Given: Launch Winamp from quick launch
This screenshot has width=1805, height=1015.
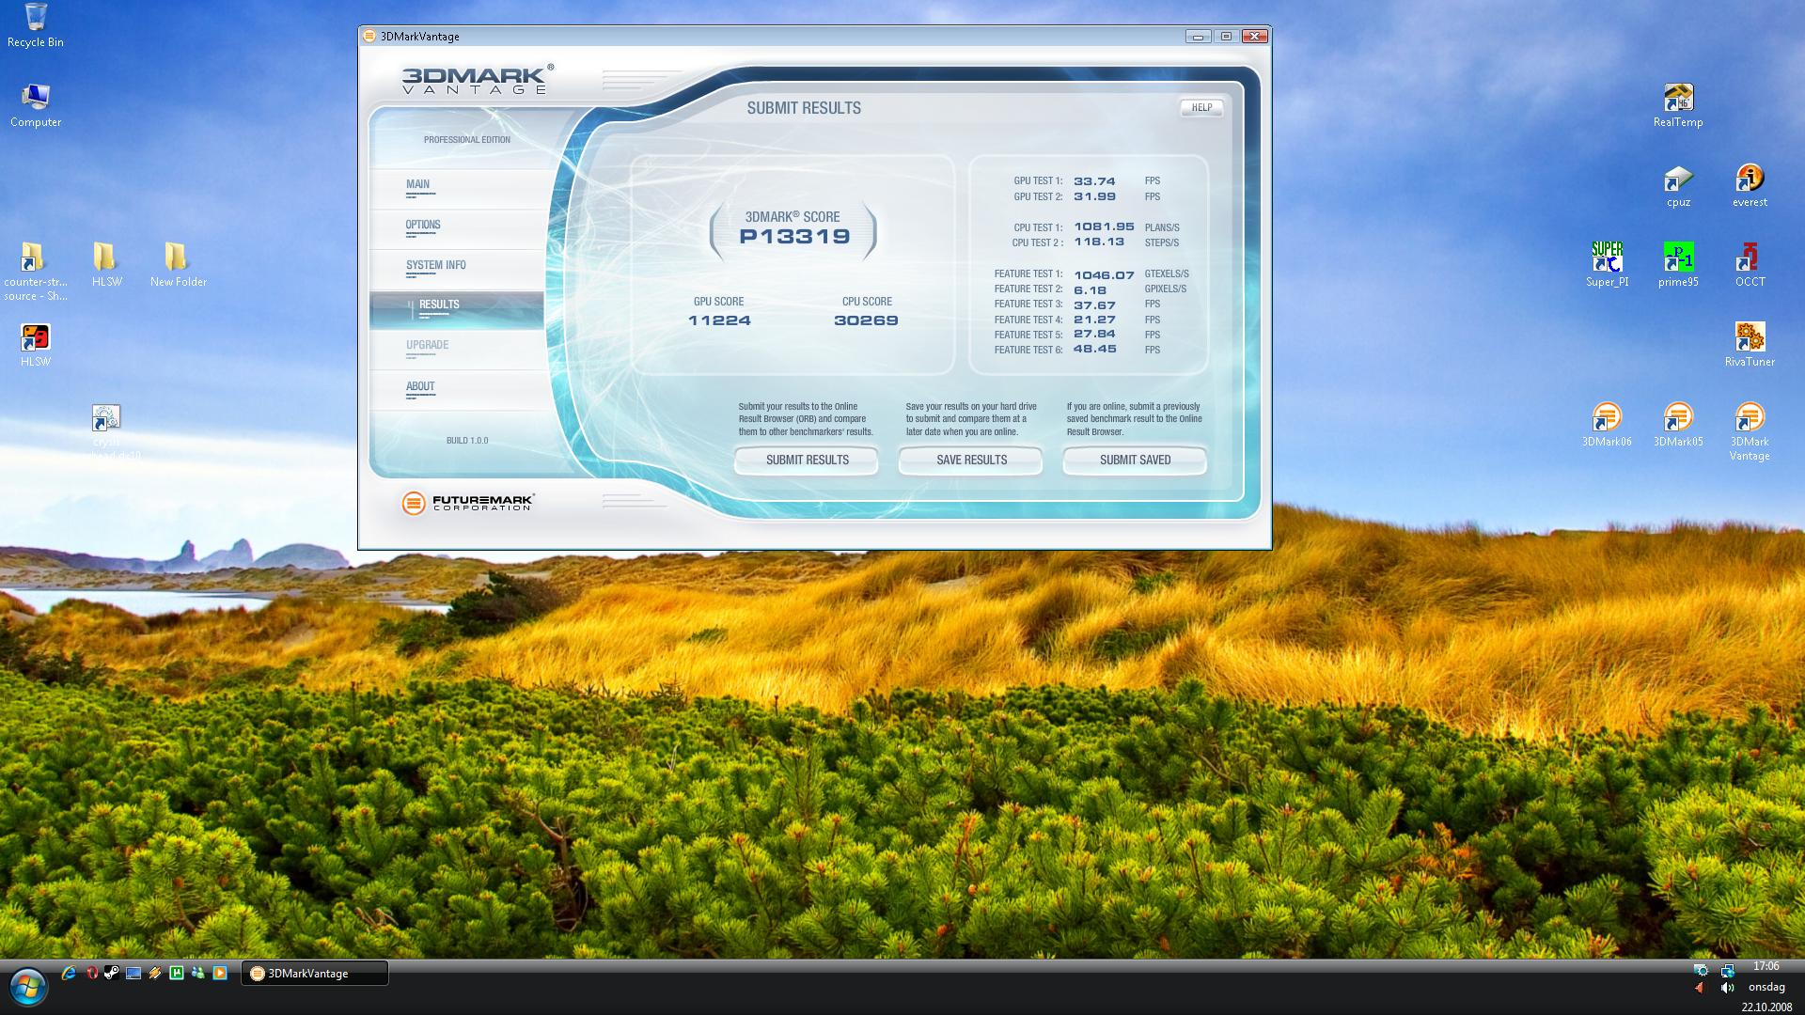Looking at the screenshot, I should tap(155, 973).
